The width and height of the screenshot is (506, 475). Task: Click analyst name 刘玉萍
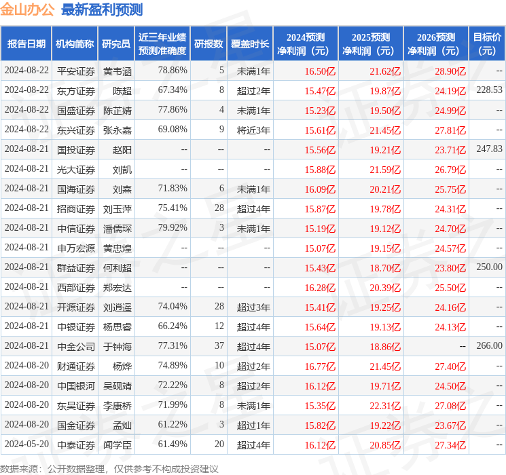coord(118,209)
